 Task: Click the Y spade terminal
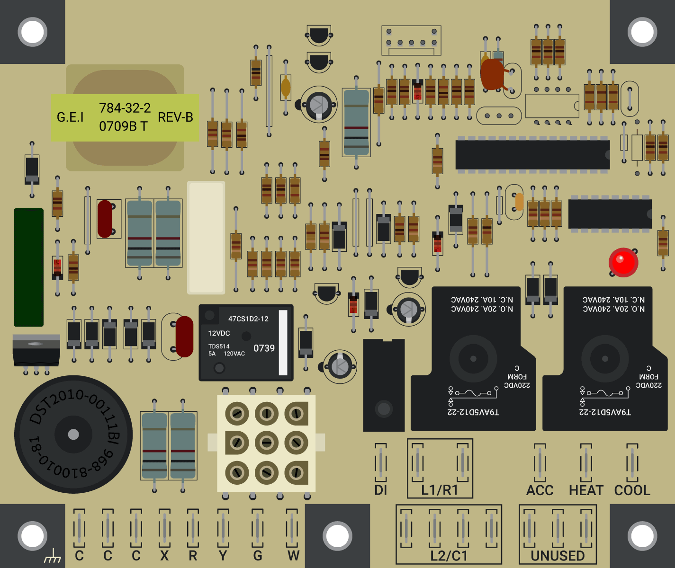(223, 528)
